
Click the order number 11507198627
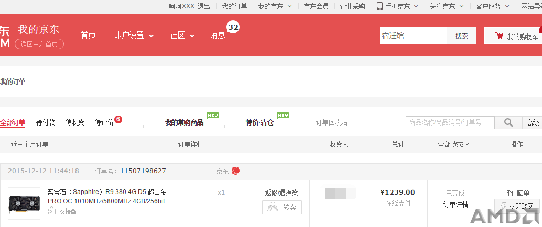click(x=143, y=171)
